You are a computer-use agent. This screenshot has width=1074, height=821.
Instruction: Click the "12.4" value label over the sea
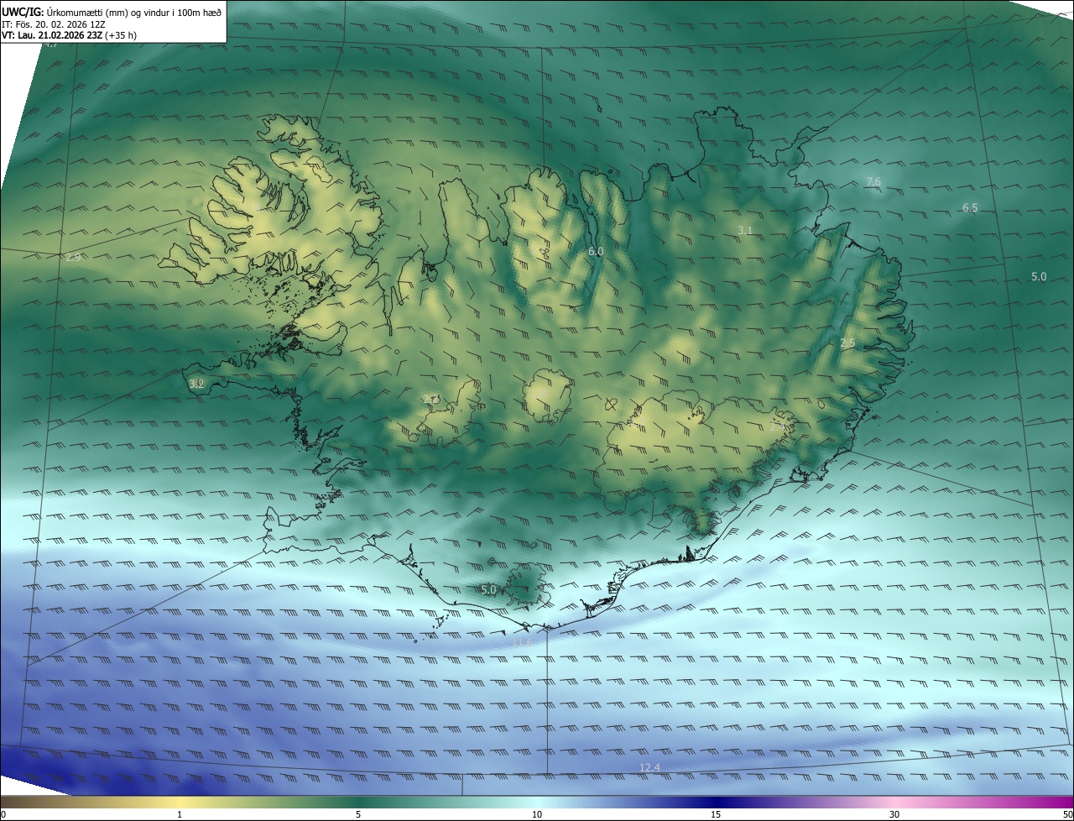tap(649, 767)
